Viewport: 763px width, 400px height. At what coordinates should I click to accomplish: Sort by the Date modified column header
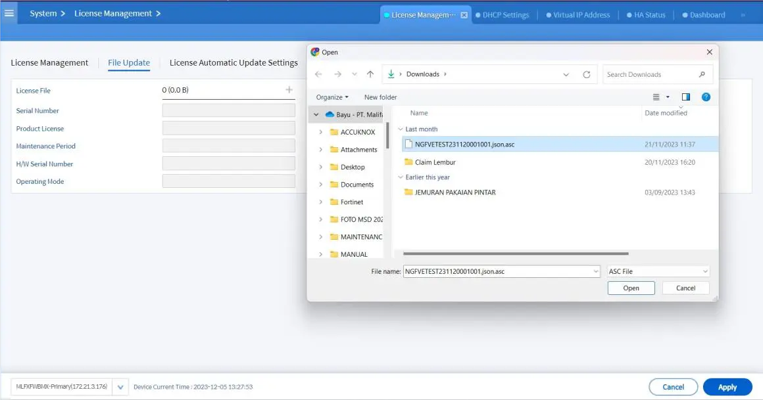click(x=666, y=113)
